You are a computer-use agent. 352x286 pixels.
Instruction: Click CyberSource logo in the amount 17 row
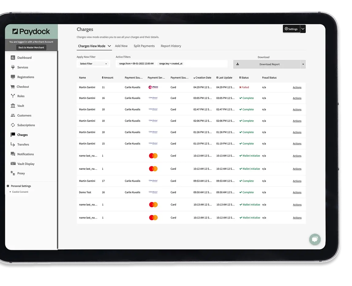[x=153, y=181]
